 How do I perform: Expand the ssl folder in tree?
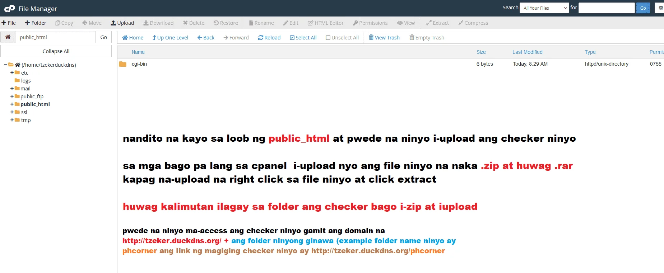pos(12,112)
